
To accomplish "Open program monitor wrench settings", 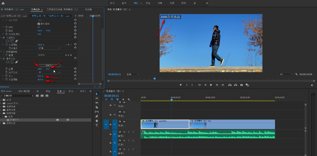I will (x=296, y=74).
